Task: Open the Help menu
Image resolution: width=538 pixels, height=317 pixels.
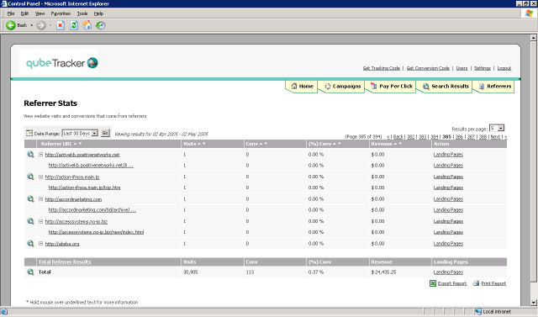Action: click(98, 13)
